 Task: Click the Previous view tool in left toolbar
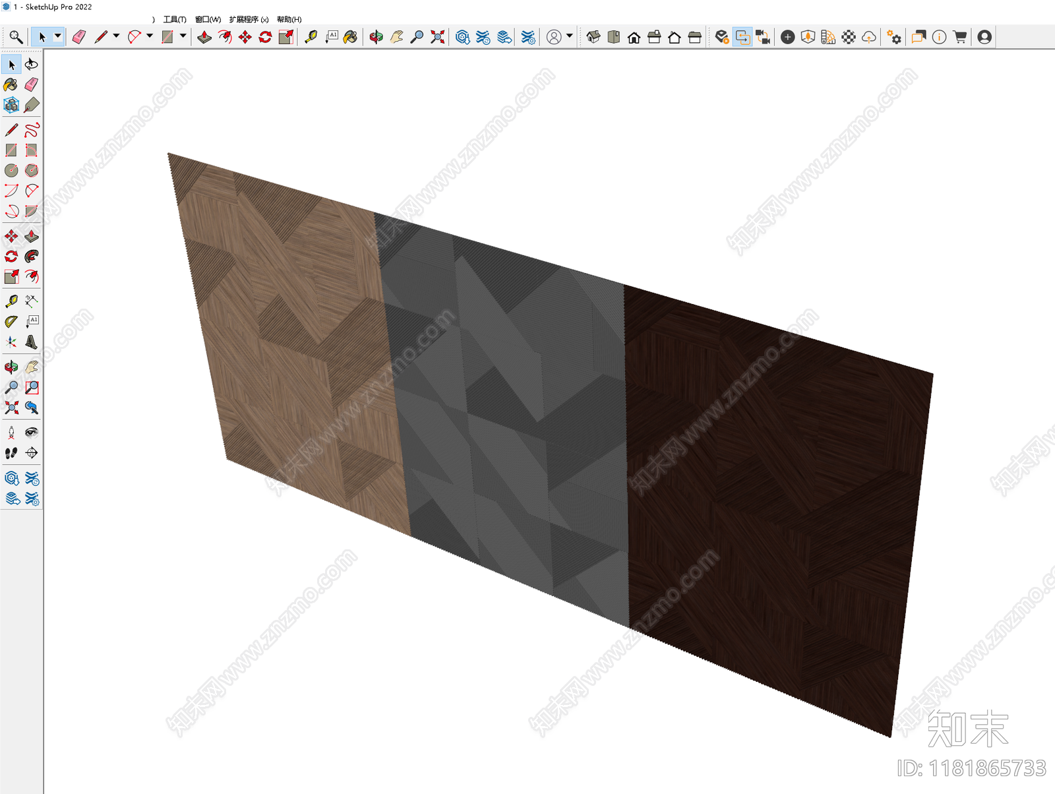tap(32, 408)
